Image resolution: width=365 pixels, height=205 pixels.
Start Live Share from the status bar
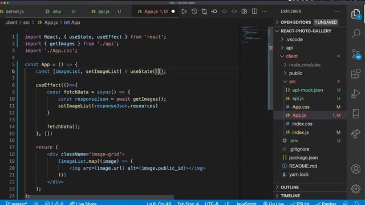pyautogui.click(x=83, y=203)
